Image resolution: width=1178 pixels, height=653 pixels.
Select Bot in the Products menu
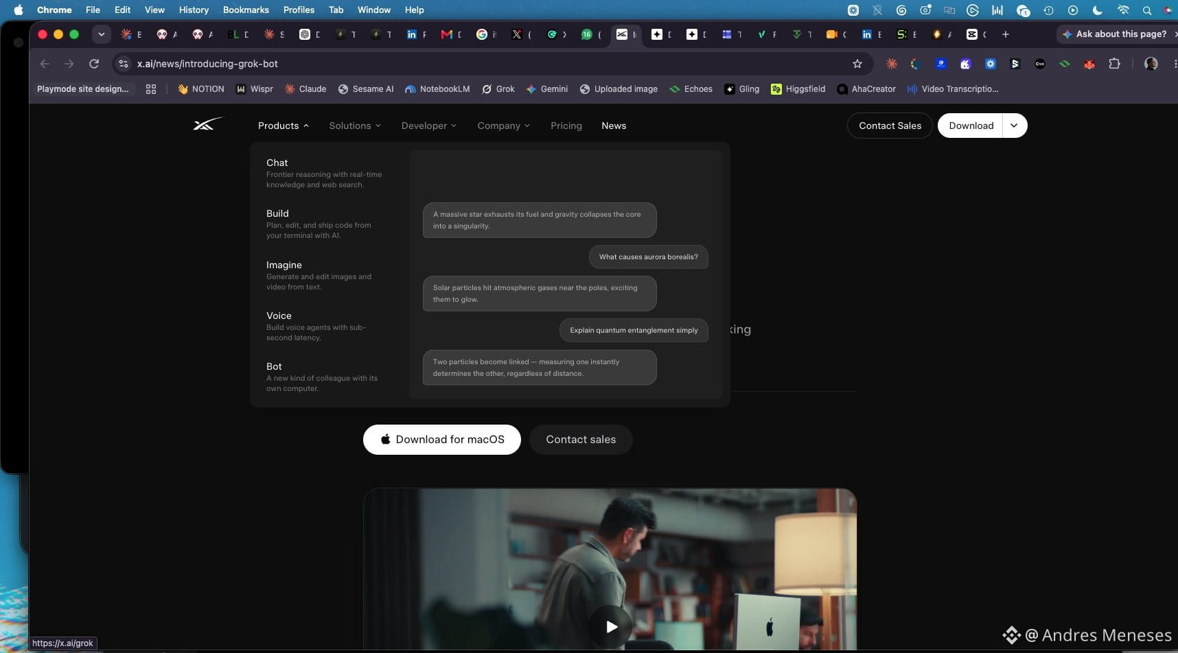point(325,377)
